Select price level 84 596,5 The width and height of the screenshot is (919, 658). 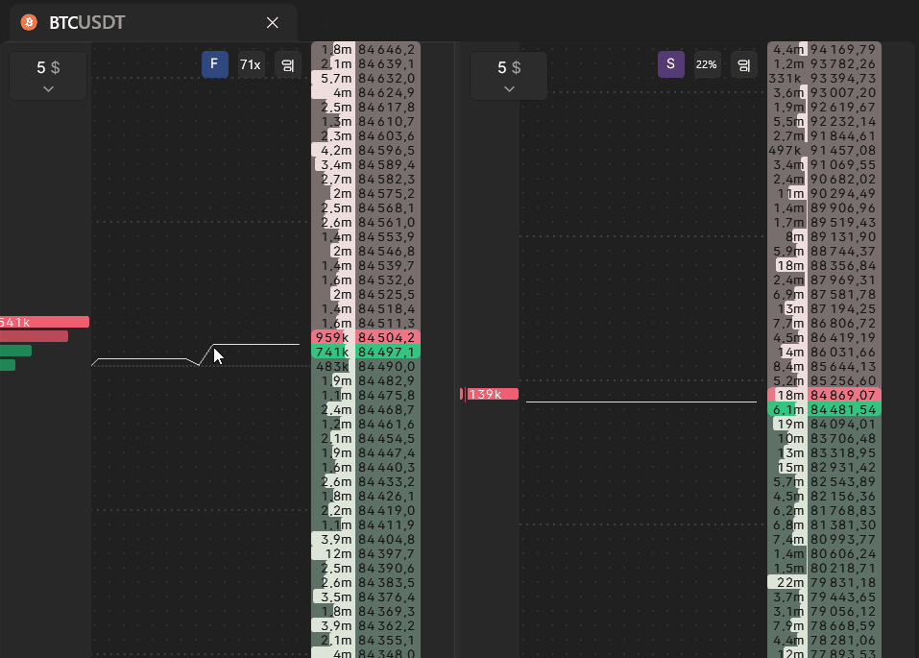(x=387, y=150)
